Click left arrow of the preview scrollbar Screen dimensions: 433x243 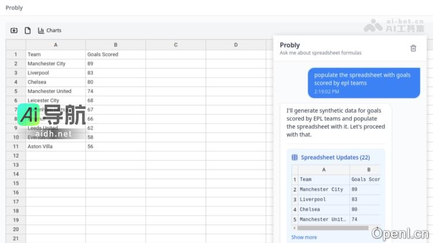pyautogui.click(x=294, y=228)
